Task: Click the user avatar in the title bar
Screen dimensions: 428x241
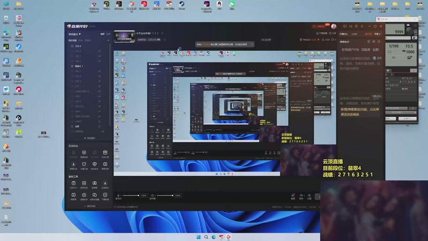Action: tap(333, 26)
